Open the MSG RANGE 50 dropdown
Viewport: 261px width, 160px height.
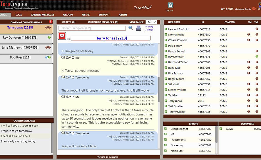tap(151, 22)
